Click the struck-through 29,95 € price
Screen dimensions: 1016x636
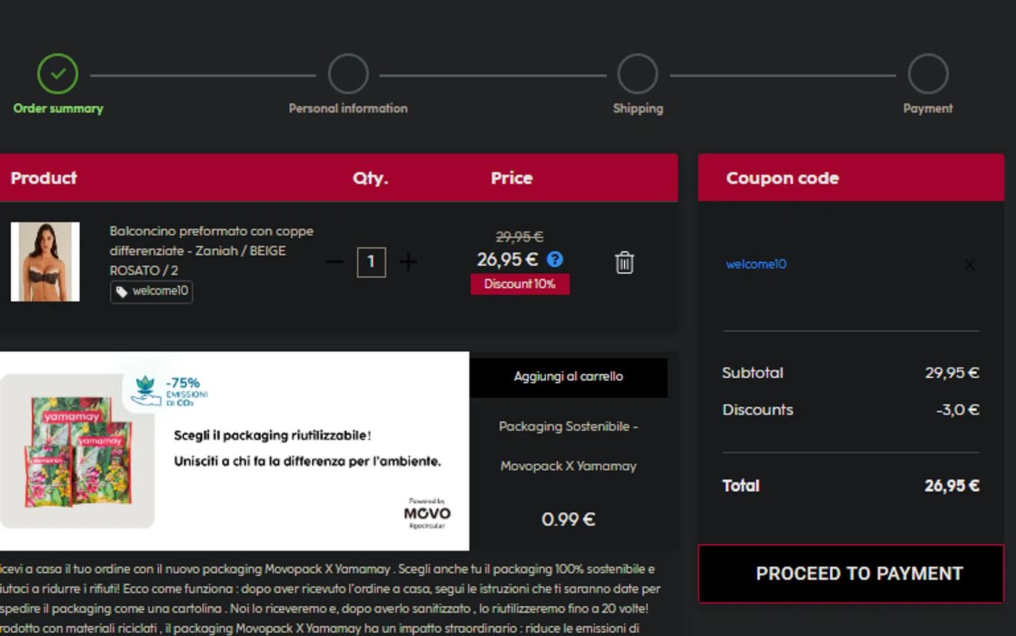pos(520,237)
